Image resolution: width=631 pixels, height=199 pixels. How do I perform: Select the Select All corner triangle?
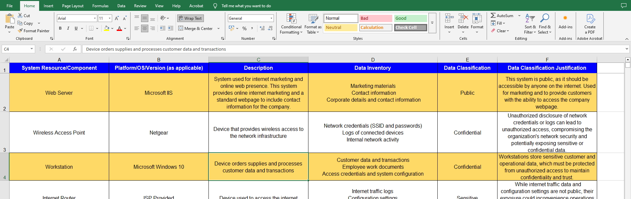(6, 60)
